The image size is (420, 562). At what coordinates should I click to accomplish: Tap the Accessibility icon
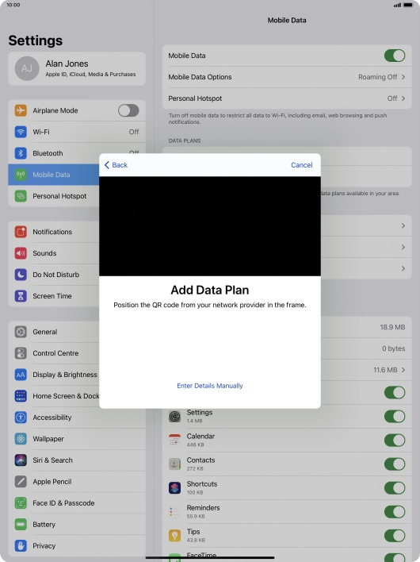click(21, 418)
